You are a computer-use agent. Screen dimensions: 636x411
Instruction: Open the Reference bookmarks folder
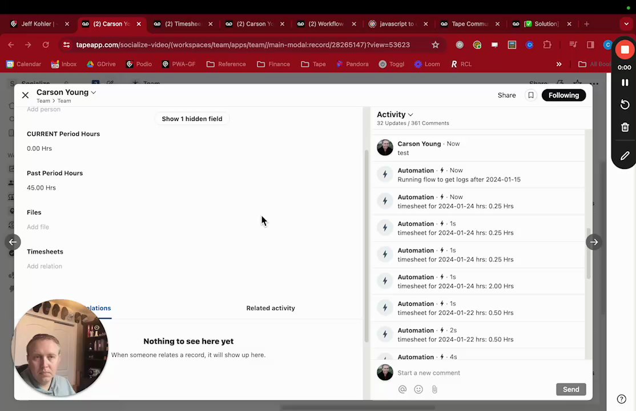[x=226, y=64]
